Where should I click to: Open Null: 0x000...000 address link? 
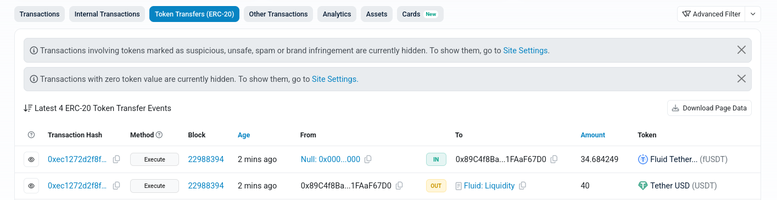(x=331, y=159)
